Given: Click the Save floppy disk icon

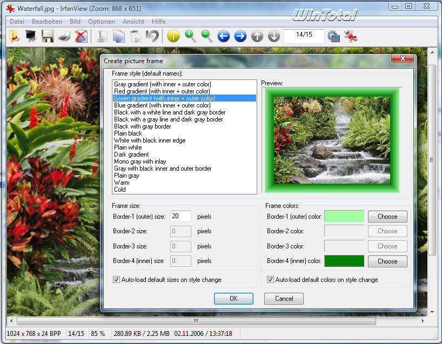Looking at the screenshot, I should tap(48, 36).
